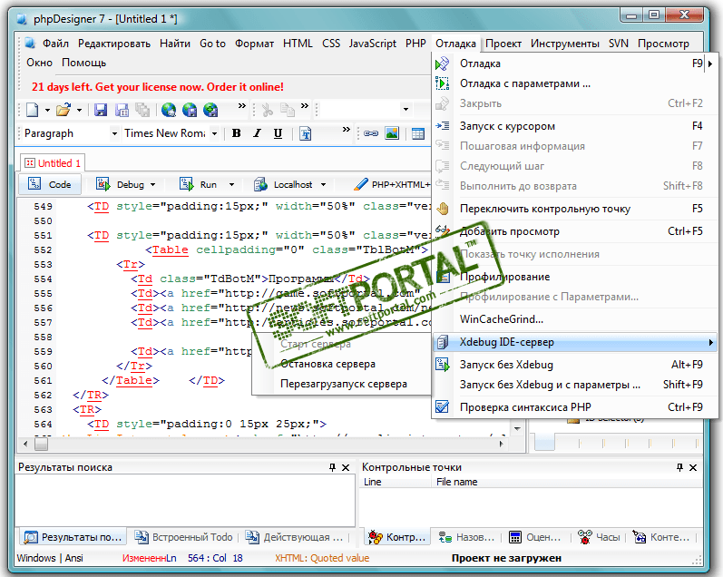This screenshot has height=577, width=723.
Task: Toggle underline formatting
Action: click(x=278, y=133)
